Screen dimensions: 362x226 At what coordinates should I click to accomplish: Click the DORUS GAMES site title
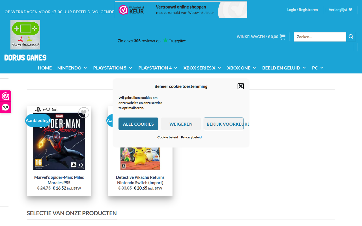pyautogui.click(x=25, y=58)
